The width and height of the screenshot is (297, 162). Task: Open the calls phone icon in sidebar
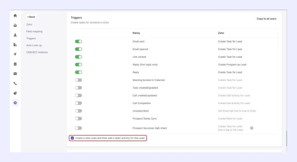15,83
